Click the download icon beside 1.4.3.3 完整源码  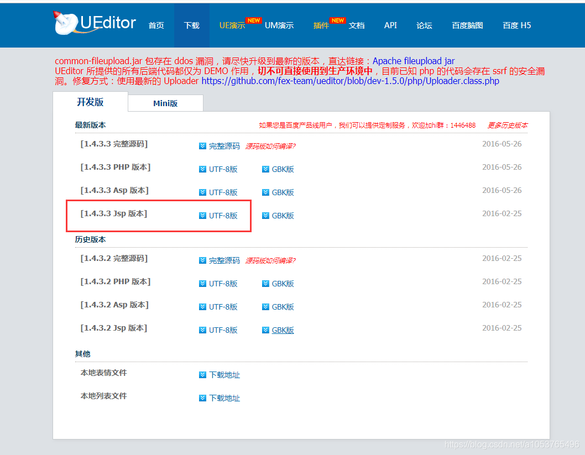203,144
